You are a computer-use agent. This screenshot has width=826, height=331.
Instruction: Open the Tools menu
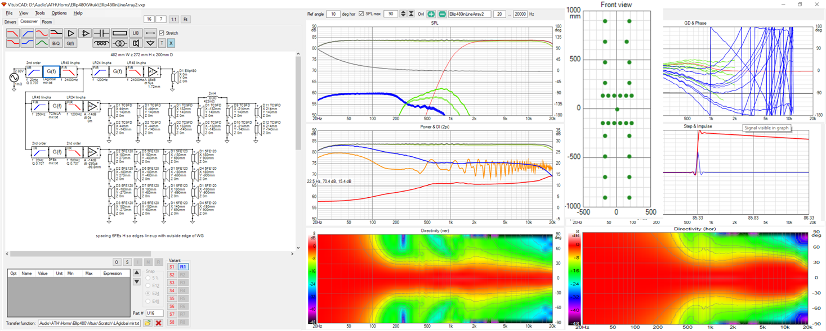point(40,13)
